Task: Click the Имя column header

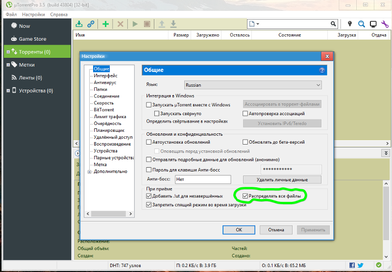Action: pos(121,35)
